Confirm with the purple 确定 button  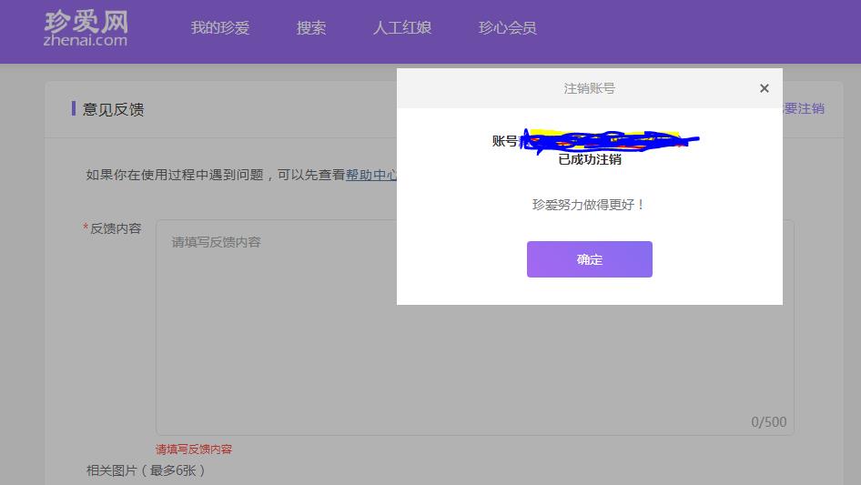point(589,259)
